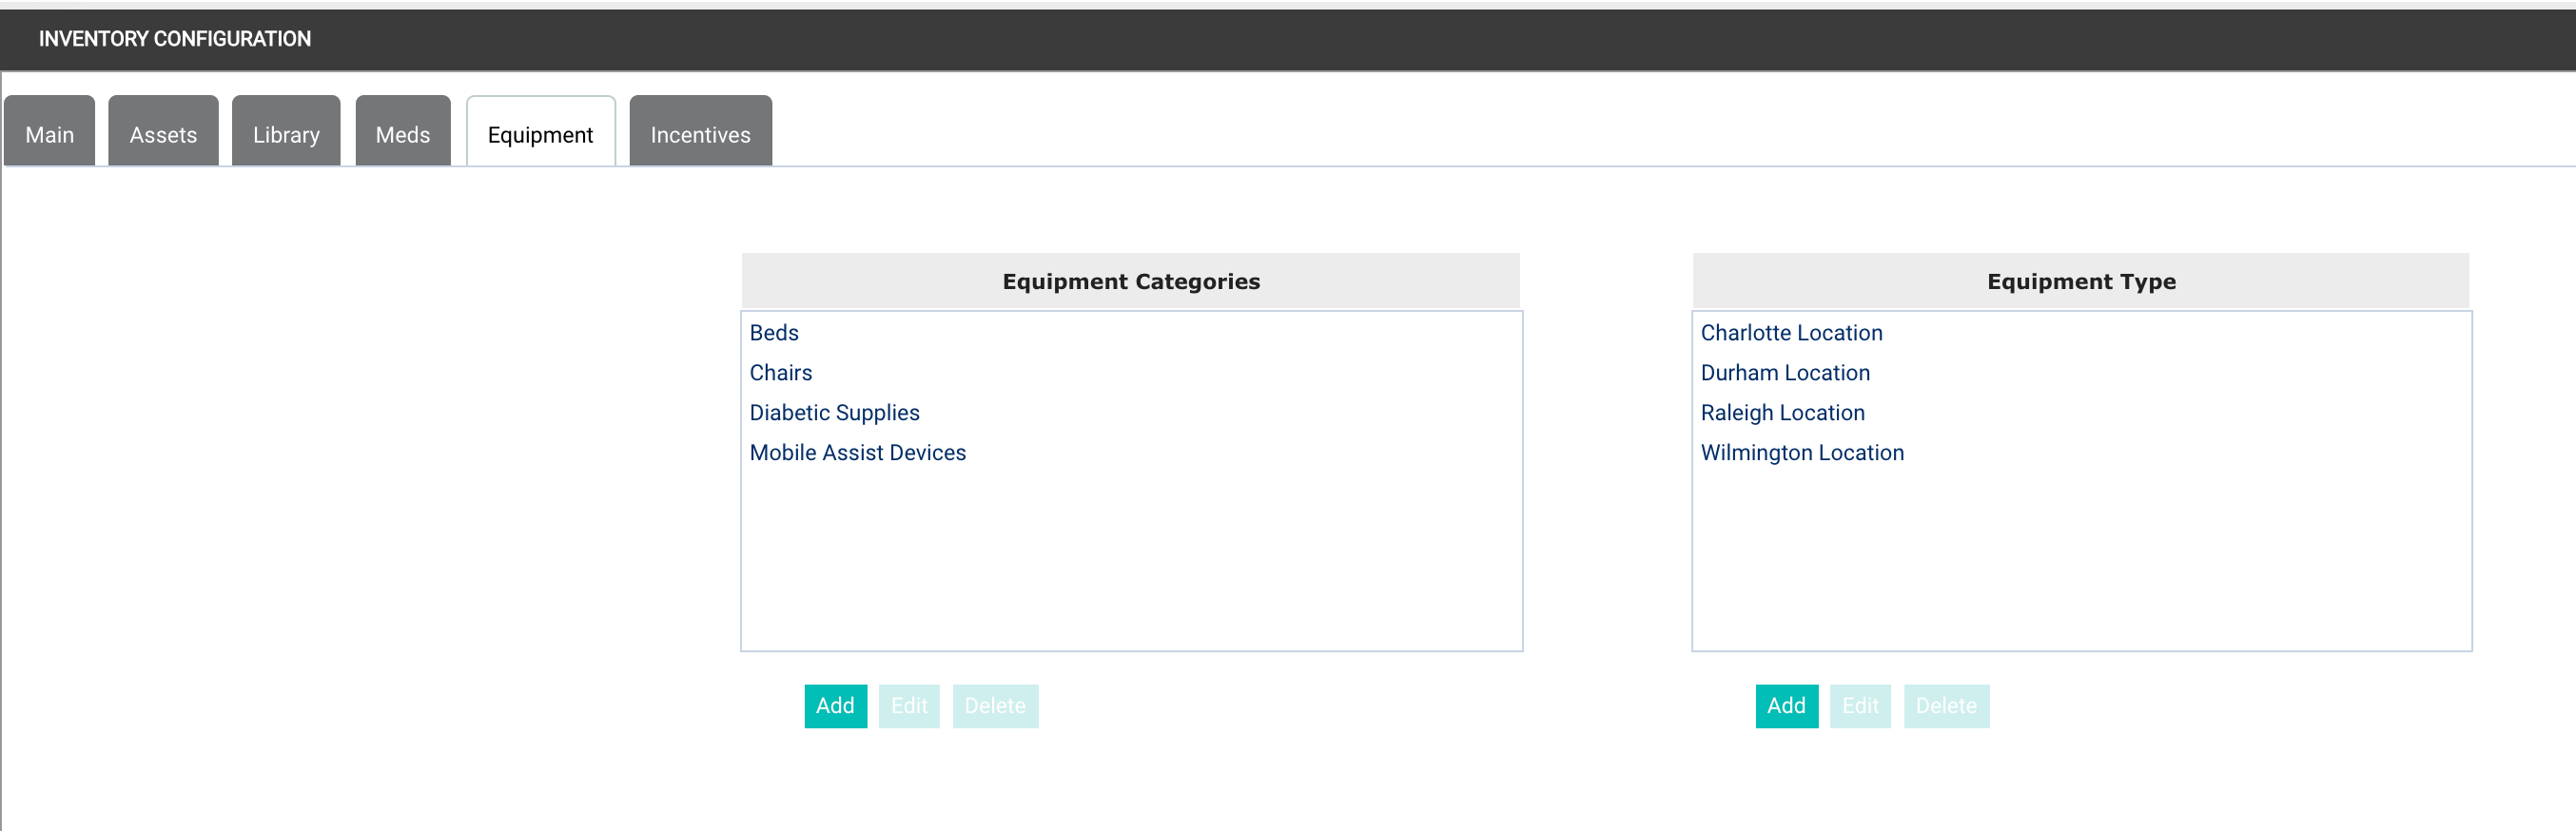This screenshot has height=831, width=2576.
Task: Click Delete under Equipment Type
Action: (x=1946, y=706)
